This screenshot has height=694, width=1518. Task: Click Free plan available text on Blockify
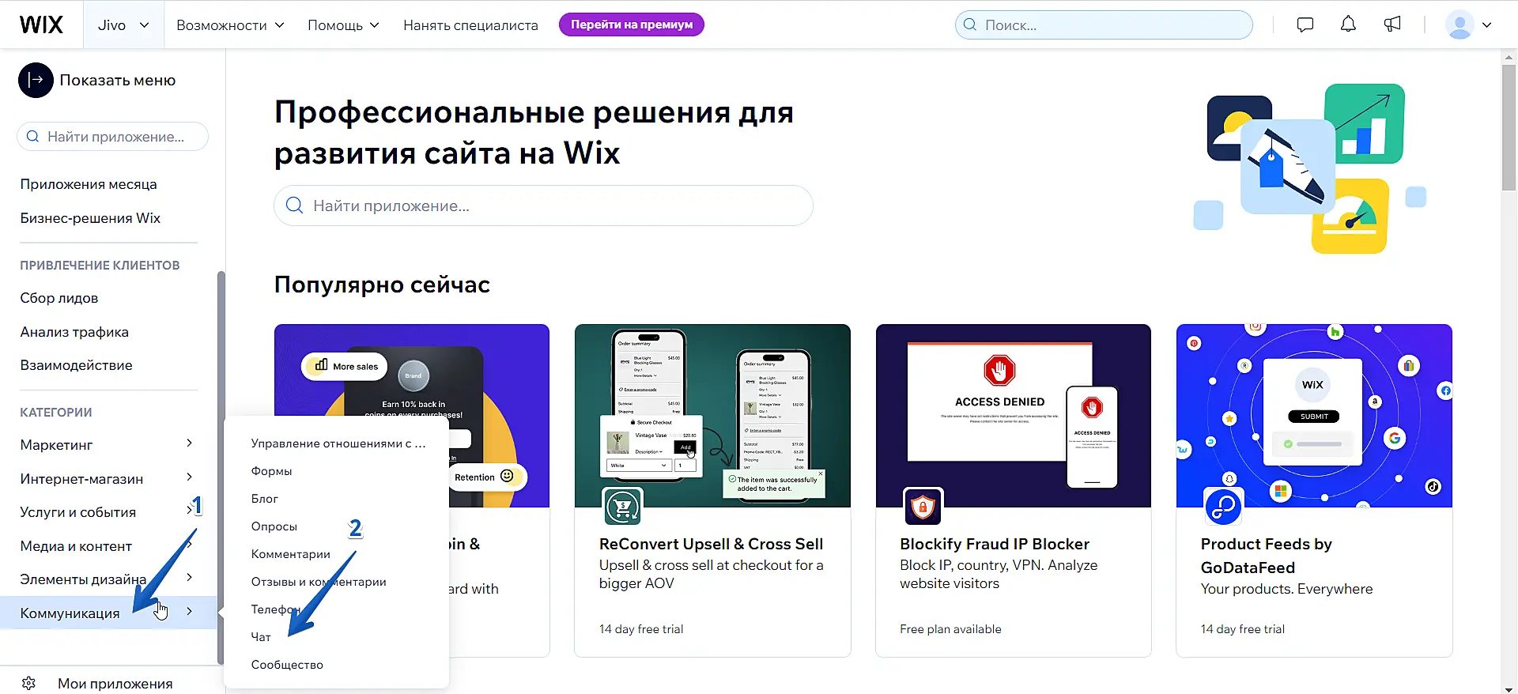950,629
